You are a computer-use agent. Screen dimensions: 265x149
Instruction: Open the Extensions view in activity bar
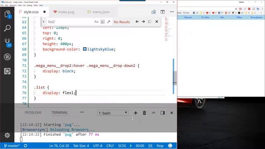tap(7, 71)
